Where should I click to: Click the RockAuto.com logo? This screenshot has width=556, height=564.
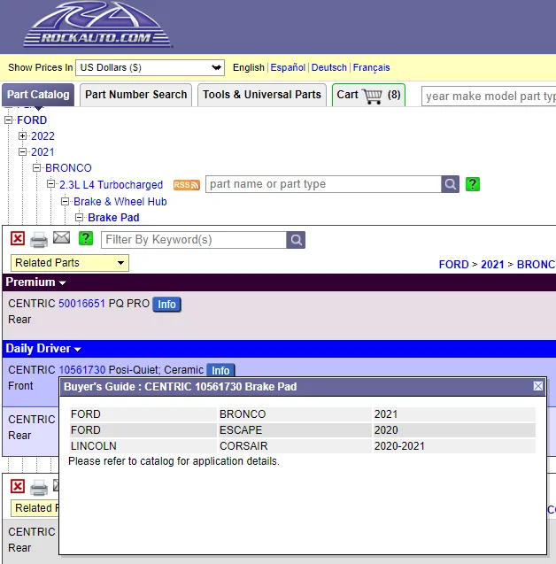coord(97,24)
